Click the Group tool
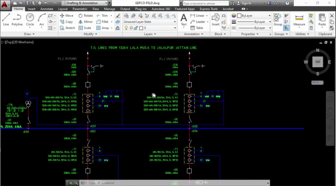This screenshot has width=336, height=186. 278,20
